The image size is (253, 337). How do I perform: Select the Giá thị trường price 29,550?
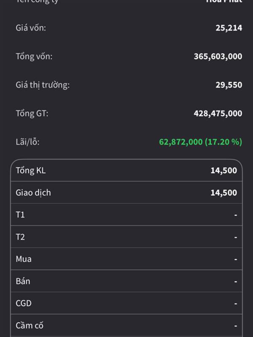click(229, 85)
